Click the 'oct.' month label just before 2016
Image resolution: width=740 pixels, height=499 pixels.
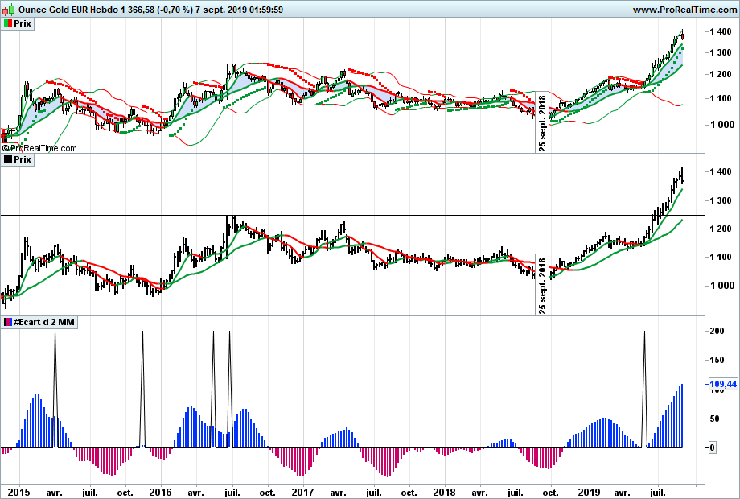click(125, 493)
